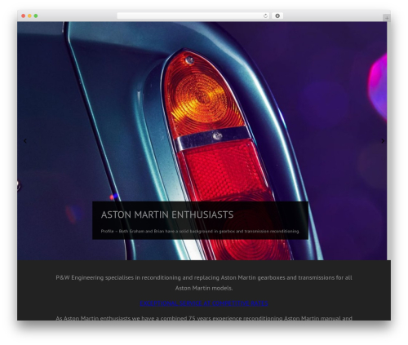This screenshot has width=408, height=345.
Task: Click the 'P&W Engineering specialises' paragraph
Action: click(x=204, y=283)
